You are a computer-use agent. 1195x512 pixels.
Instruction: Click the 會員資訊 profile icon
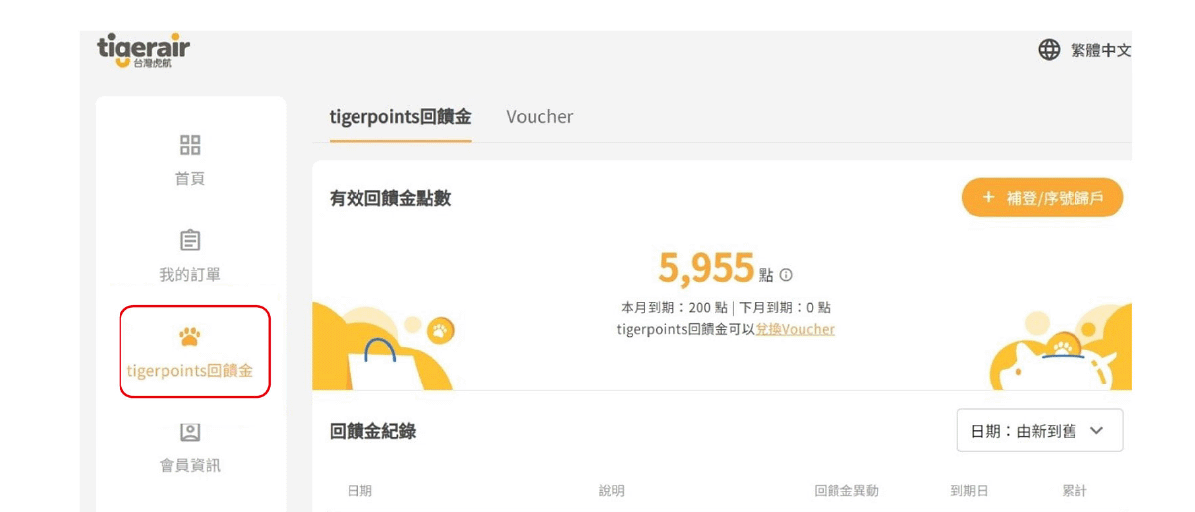coord(190,432)
